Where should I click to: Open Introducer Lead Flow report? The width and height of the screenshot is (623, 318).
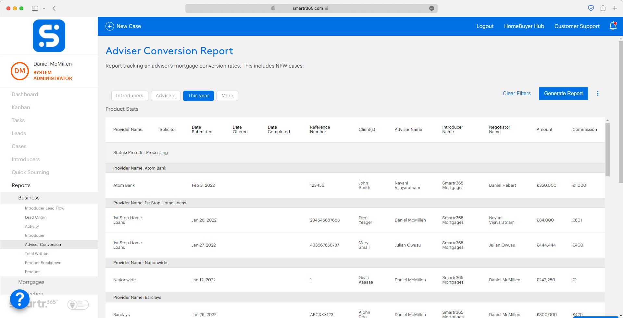44,208
